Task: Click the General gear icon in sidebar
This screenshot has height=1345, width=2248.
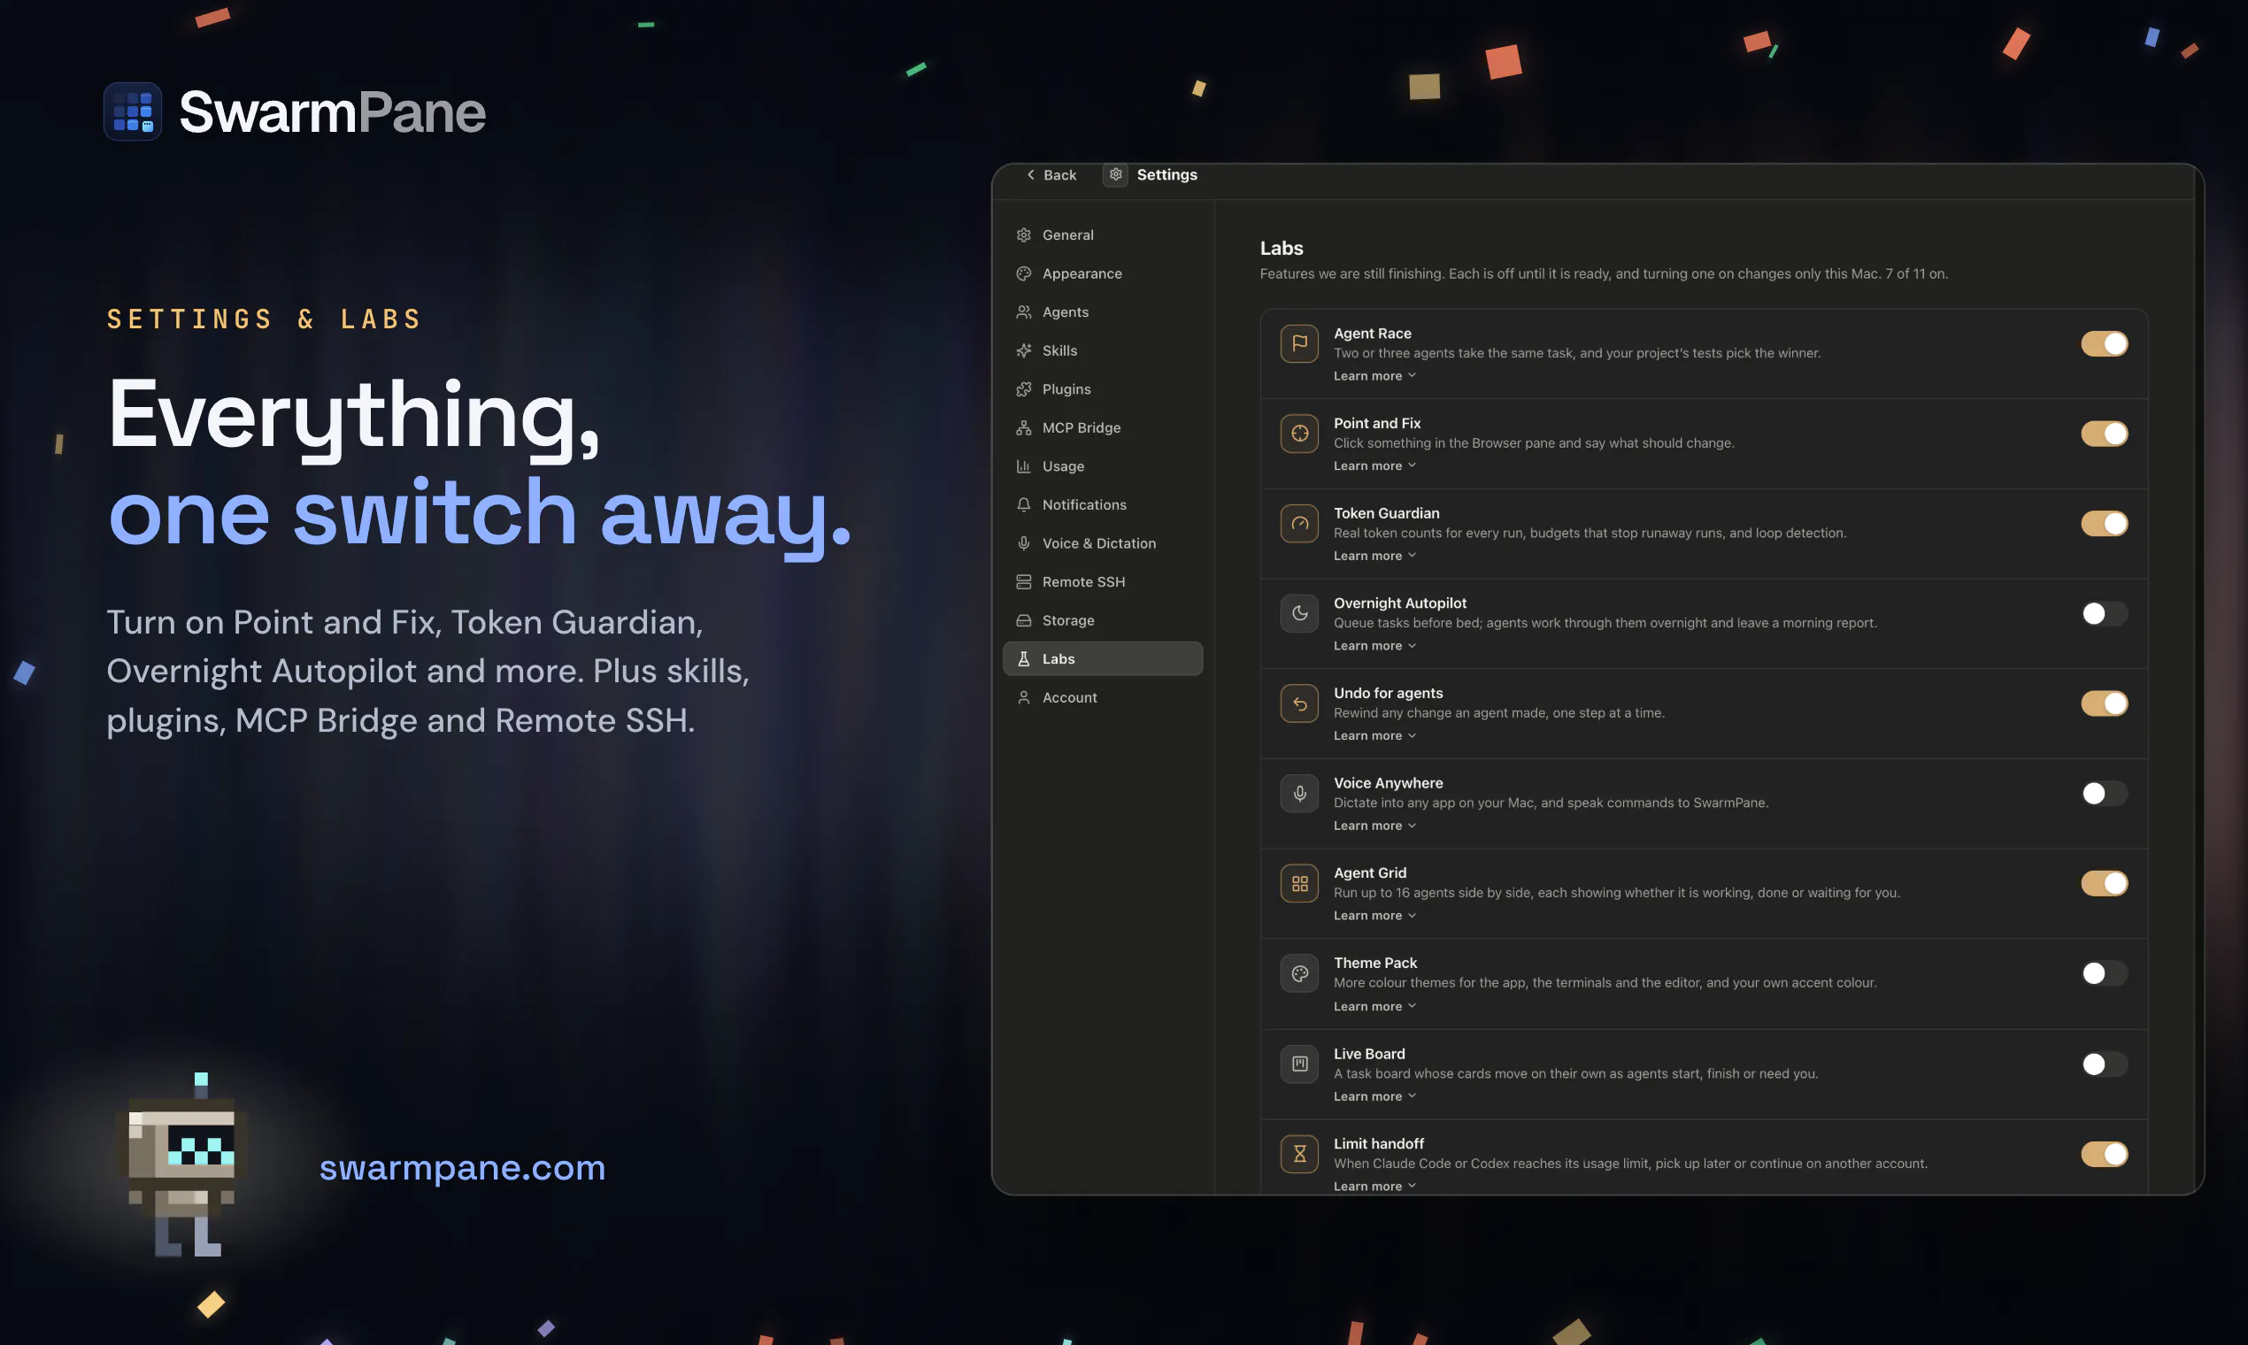Action: [x=1023, y=234]
